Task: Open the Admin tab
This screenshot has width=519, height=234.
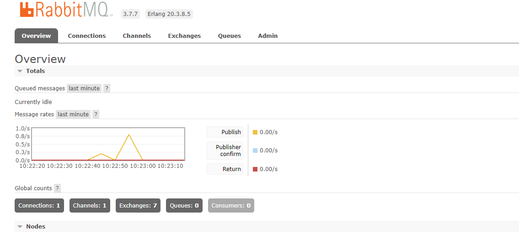Action: pyautogui.click(x=268, y=36)
